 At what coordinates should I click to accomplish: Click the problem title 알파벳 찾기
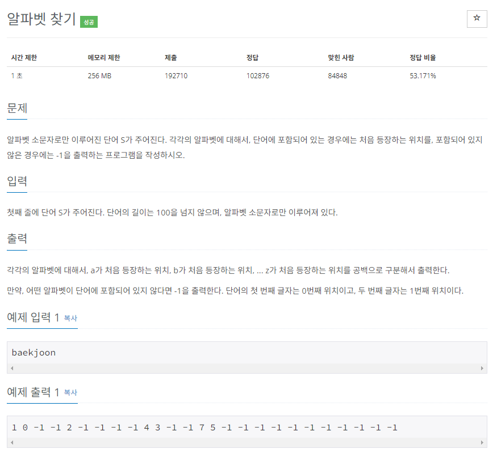tap(41, 19)
